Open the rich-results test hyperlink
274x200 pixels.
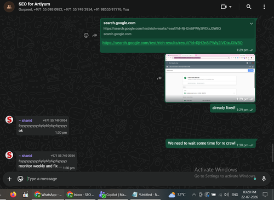pyautogui.click(x=173, y=43)
